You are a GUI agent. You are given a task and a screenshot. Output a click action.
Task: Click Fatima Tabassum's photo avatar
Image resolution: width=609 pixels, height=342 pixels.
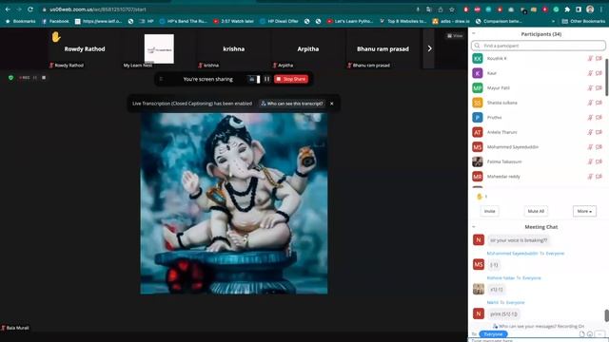point(478,161)
